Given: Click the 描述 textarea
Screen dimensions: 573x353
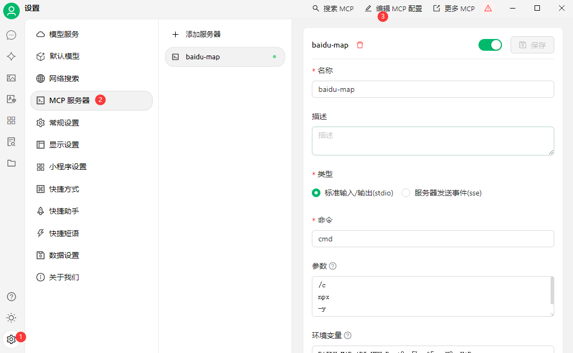Looking at the screenshot, I should 433,140.
